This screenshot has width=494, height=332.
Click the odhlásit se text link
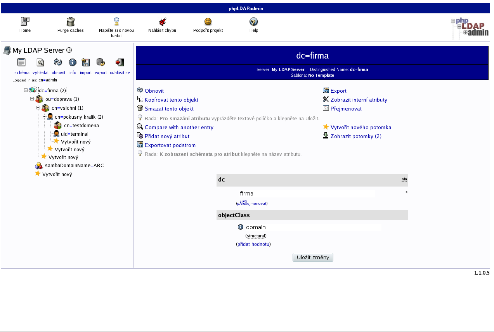[120, 73]
